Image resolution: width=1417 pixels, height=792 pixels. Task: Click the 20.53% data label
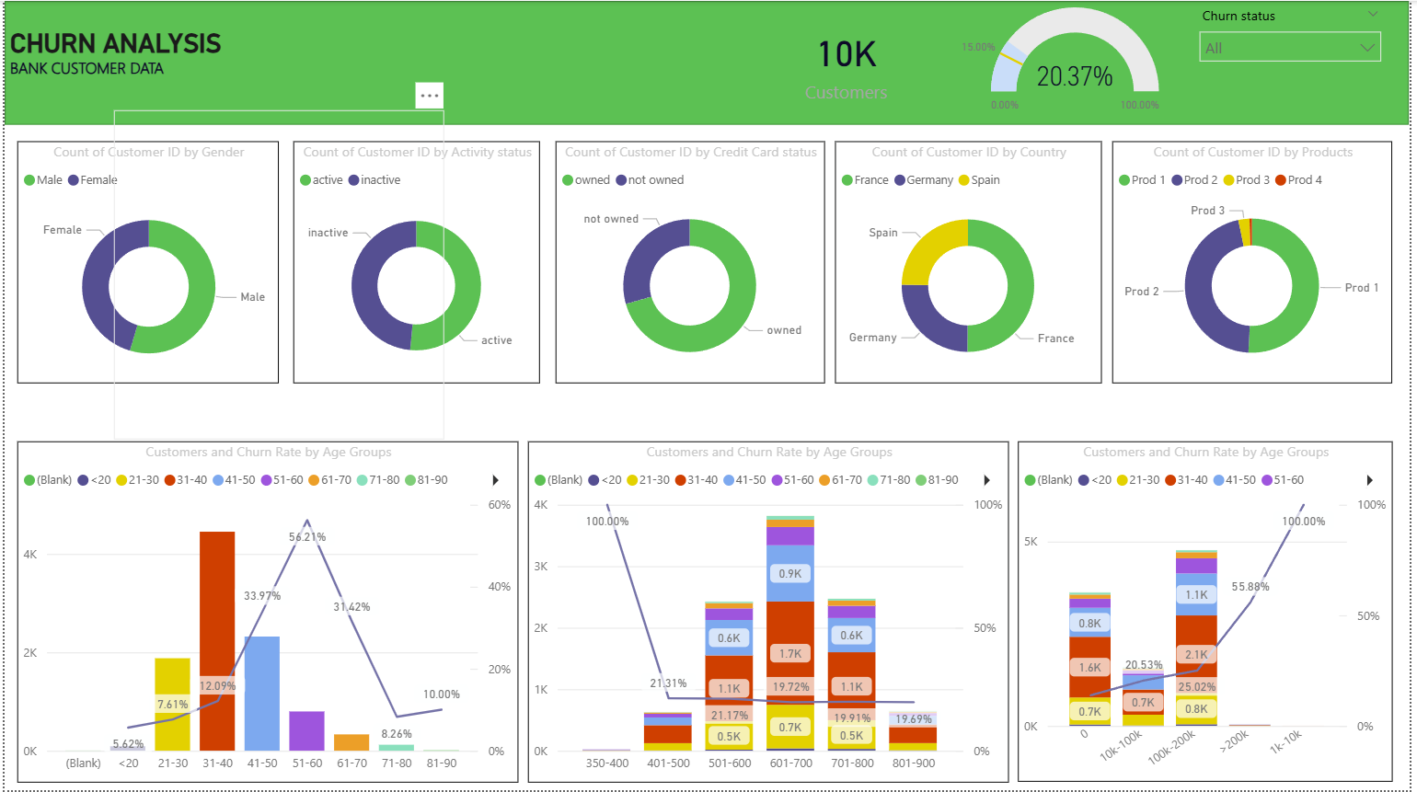click(x=1144, y=665)
